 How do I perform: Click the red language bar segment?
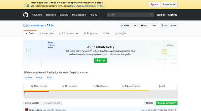point(36,91)
